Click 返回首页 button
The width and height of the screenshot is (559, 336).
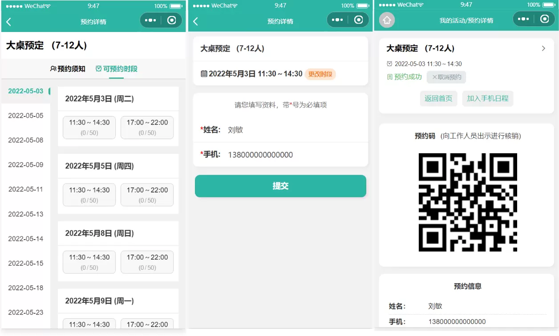click(438, 99)
